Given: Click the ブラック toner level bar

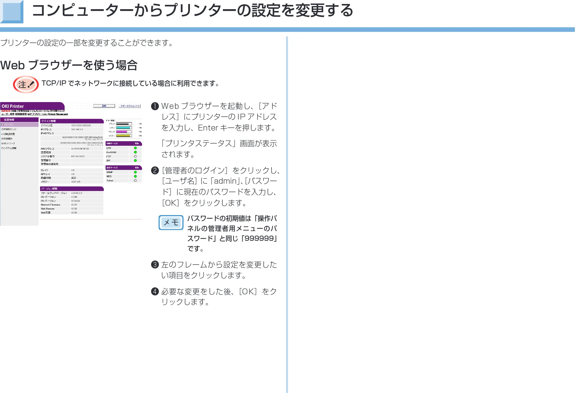Looking at the screenshot, I should pos(124,124).
